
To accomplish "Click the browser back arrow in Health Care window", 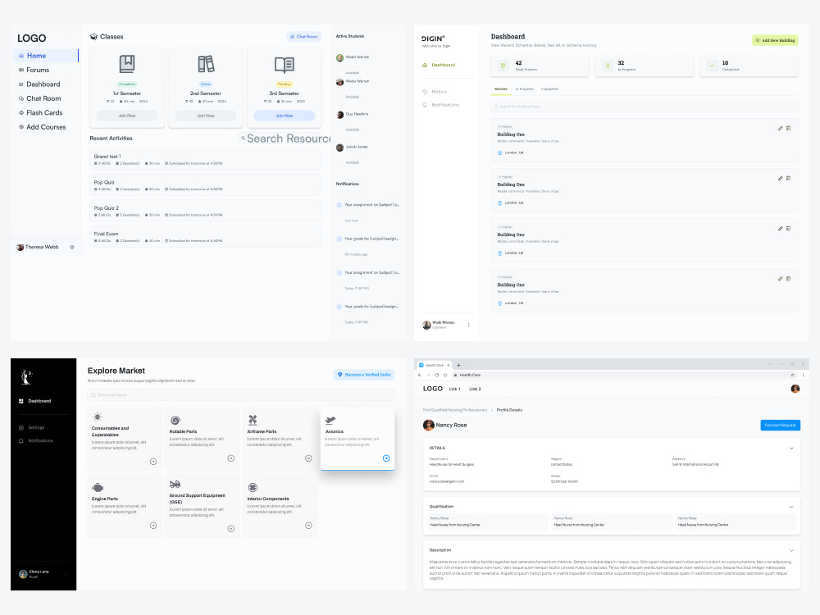I will tap(419, 375).
